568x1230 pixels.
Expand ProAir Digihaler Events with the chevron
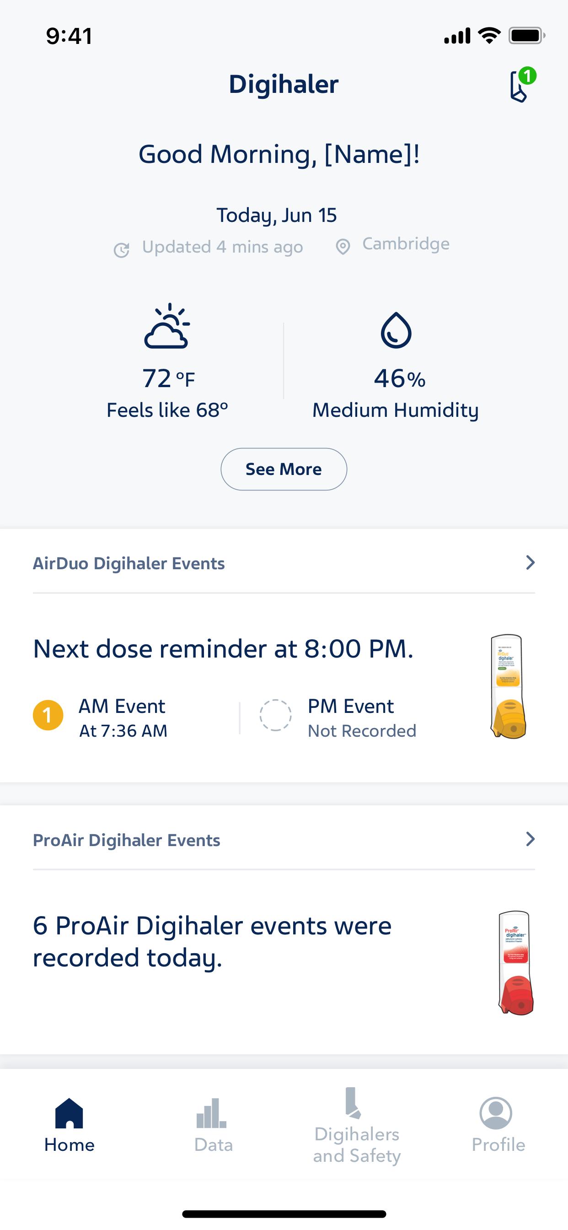(x=530, y=839)
